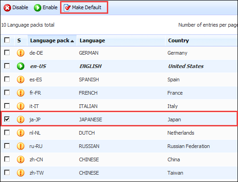Click the warning status icon for ja-JP
Image resolution: width=238 pixels, height=182 pixels.
point(21,119)
